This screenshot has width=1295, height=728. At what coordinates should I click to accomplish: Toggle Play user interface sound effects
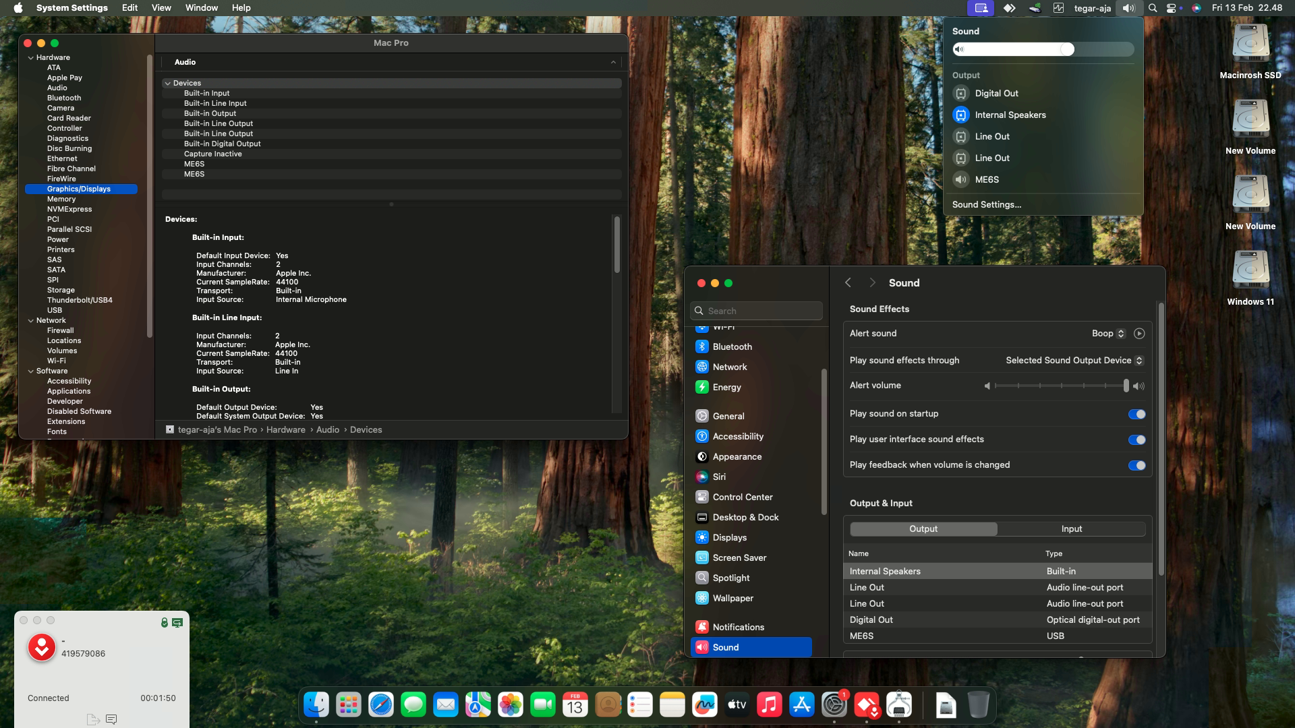(1136, 439)
